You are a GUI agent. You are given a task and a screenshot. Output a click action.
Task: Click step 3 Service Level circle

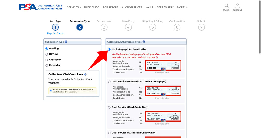click(x=104, y=27)
